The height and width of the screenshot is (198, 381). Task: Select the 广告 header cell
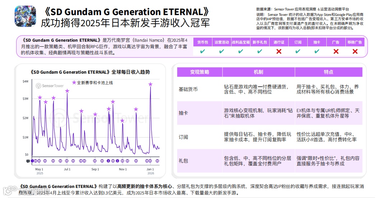point(336,42)
